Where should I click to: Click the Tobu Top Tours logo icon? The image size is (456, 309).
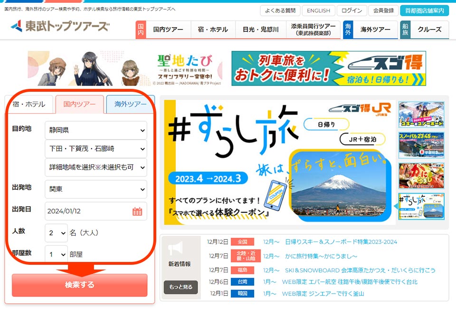tap(17, 27)
